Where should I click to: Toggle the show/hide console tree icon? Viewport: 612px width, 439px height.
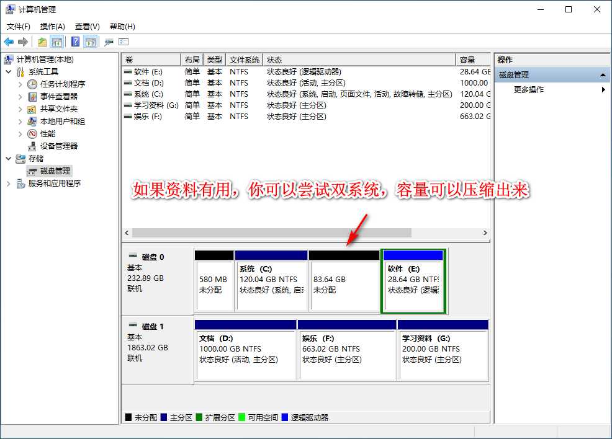(x=57, y=42)
